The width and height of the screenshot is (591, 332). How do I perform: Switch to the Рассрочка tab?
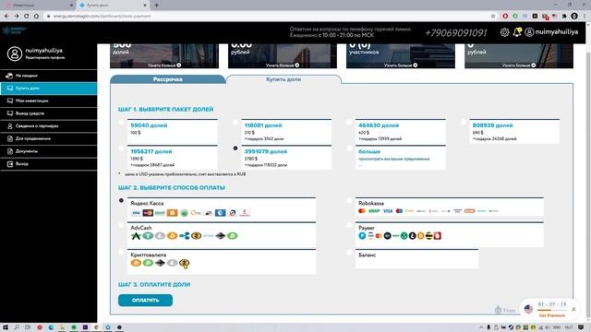pyautogui.click(x=168, y=79)
